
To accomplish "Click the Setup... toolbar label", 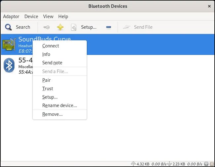I will pyautogui.click(x=89, y=27).
